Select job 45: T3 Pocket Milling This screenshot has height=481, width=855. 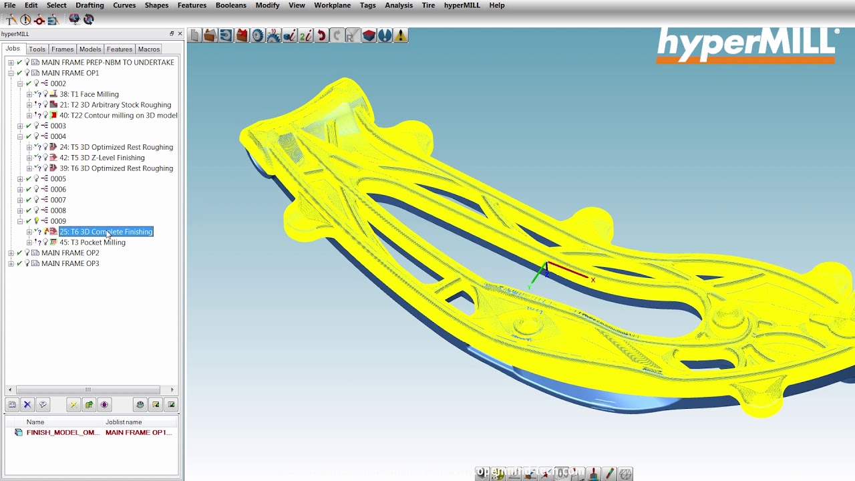(92, 243)
